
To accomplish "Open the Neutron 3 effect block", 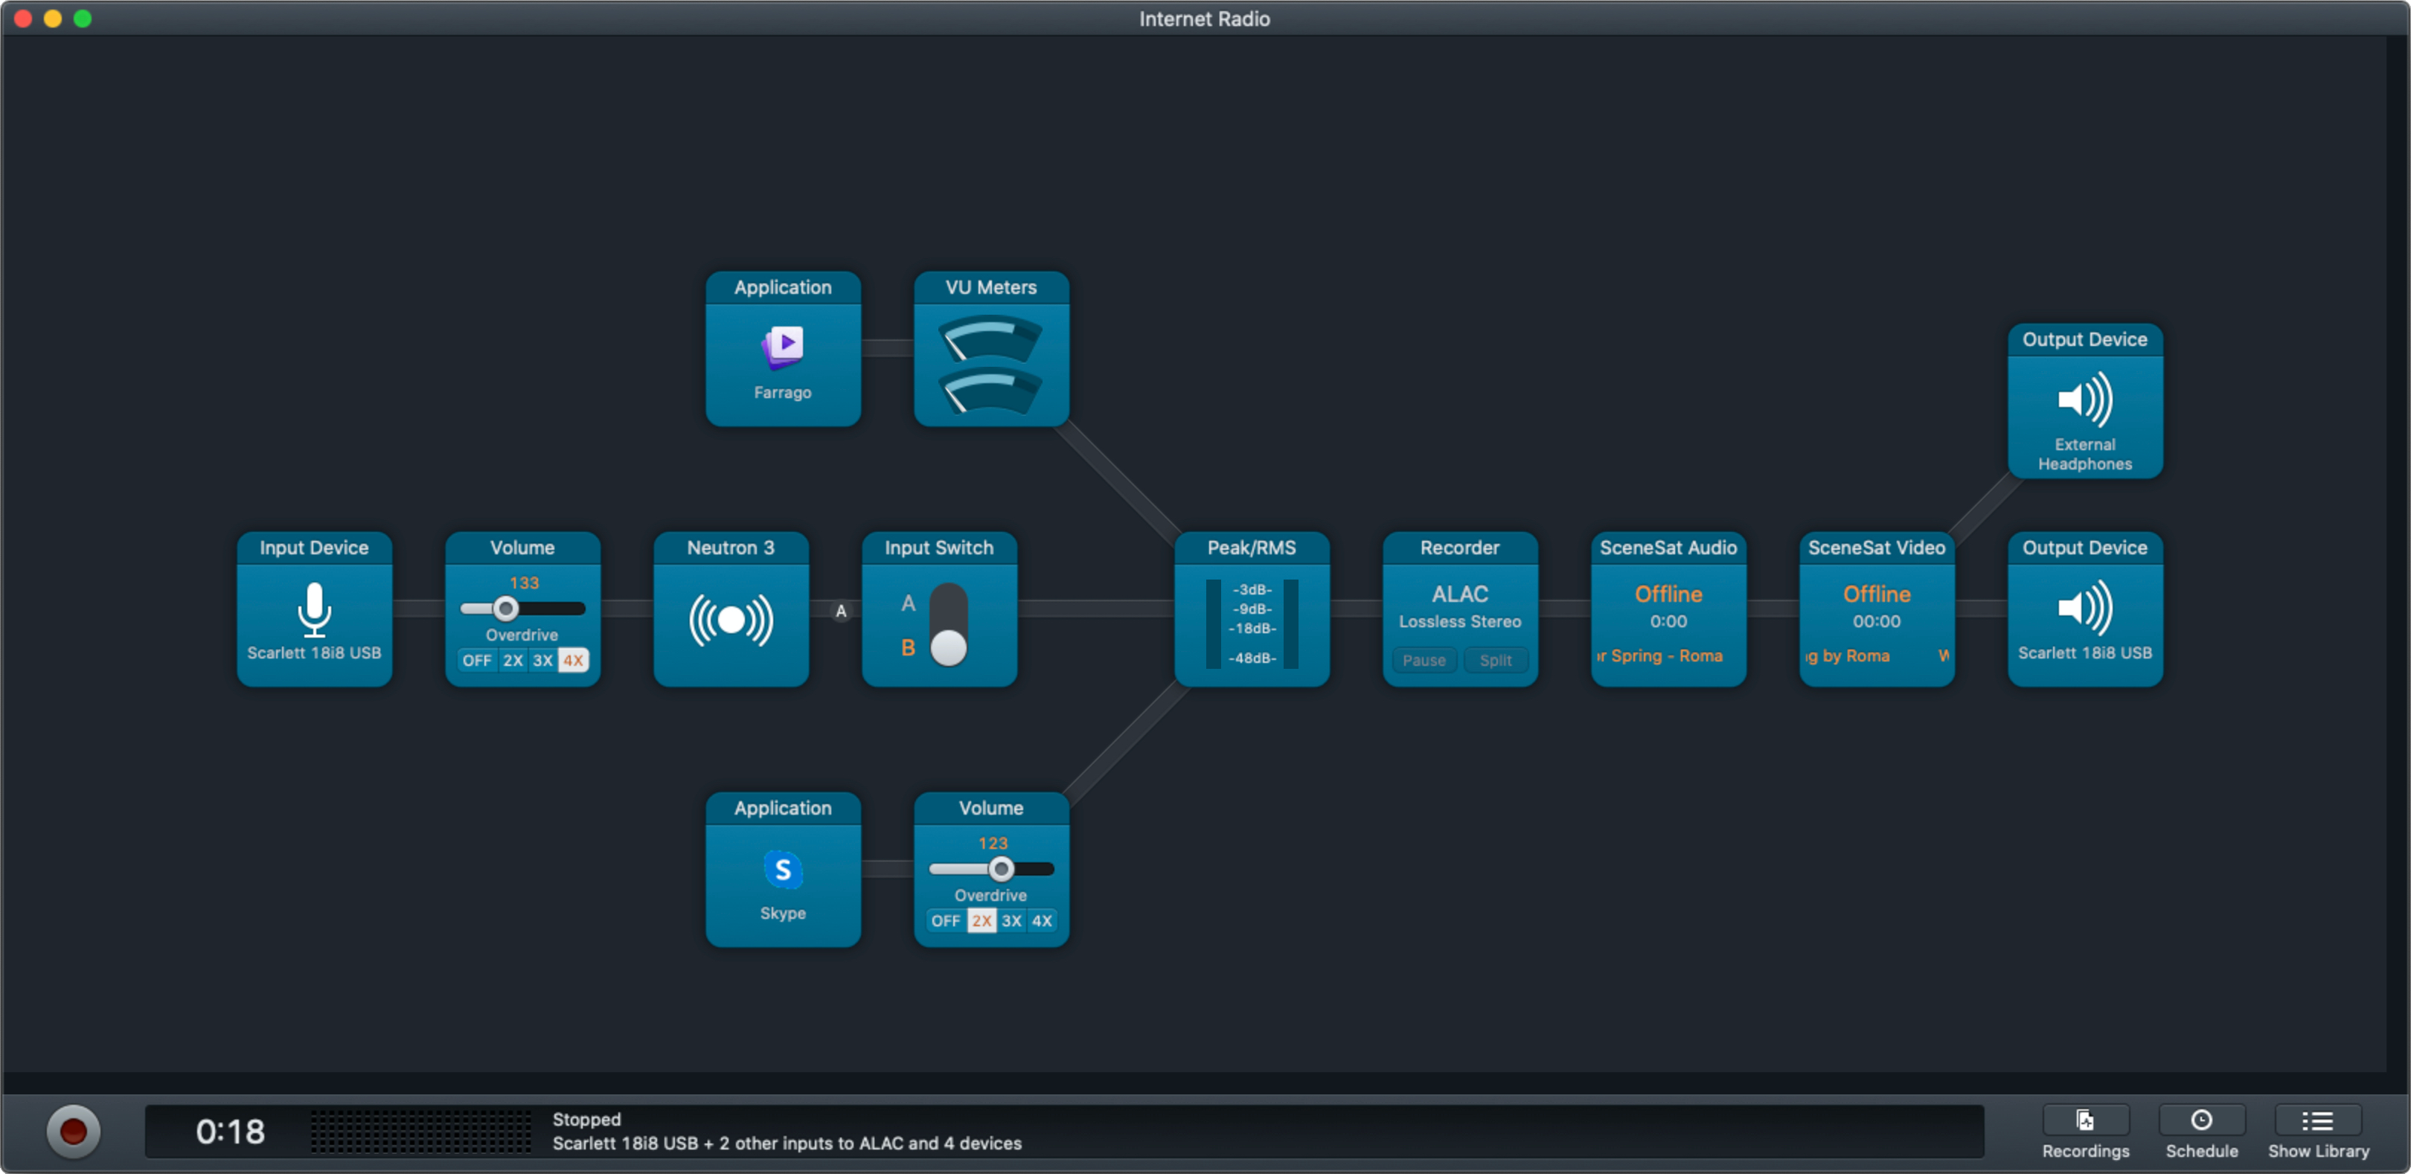I will [x=730, y=619].
